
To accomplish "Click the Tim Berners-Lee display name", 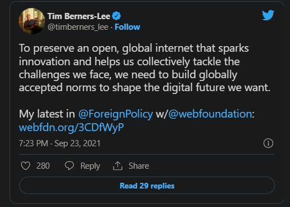I will pyautogui.click(x=79, y=16).
